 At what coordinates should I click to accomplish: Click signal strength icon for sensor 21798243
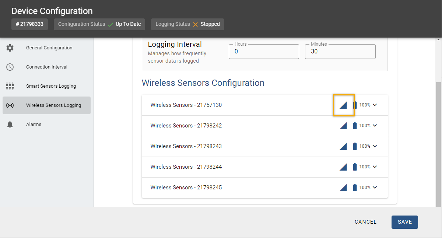[343, 146]
